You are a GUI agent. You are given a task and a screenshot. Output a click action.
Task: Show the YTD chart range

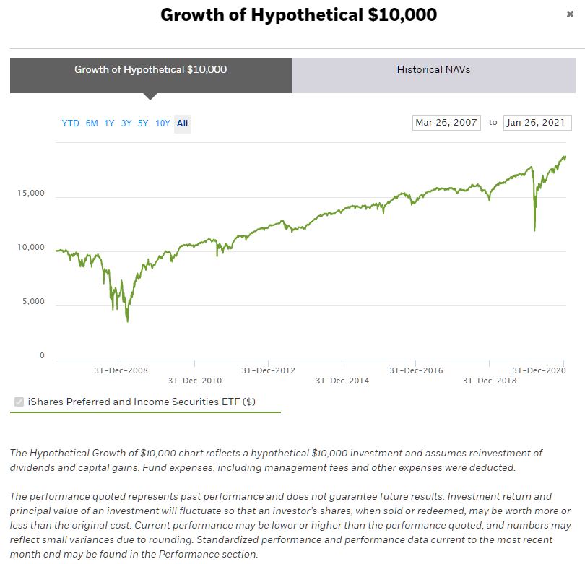click(71, 123)
